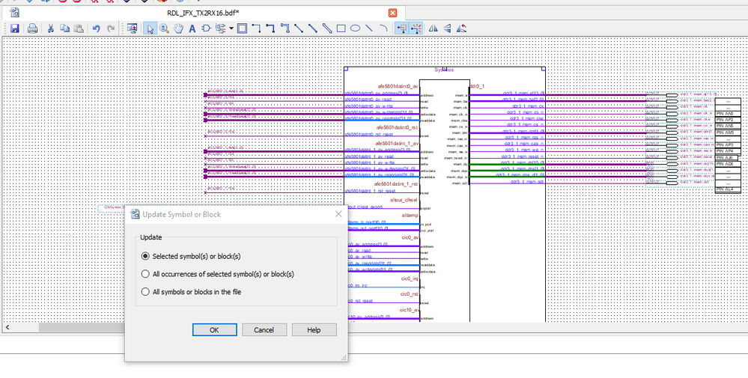Select 'All symbols or blocks in the file'
This screenshot has height=378, width=748.
point(146,292)
